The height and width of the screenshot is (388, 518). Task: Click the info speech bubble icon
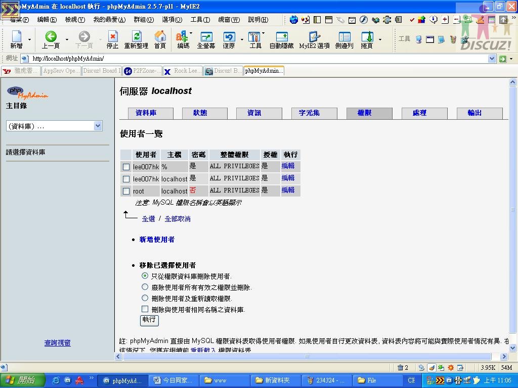[x=434, y=20]
